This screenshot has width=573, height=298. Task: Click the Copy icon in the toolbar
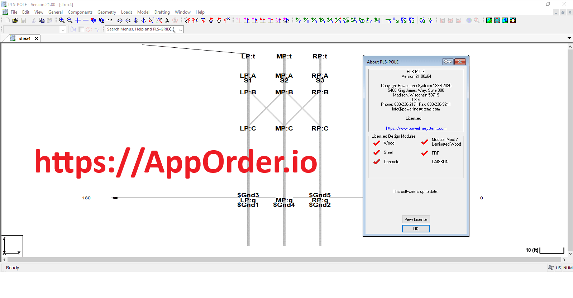click(42, 20)
